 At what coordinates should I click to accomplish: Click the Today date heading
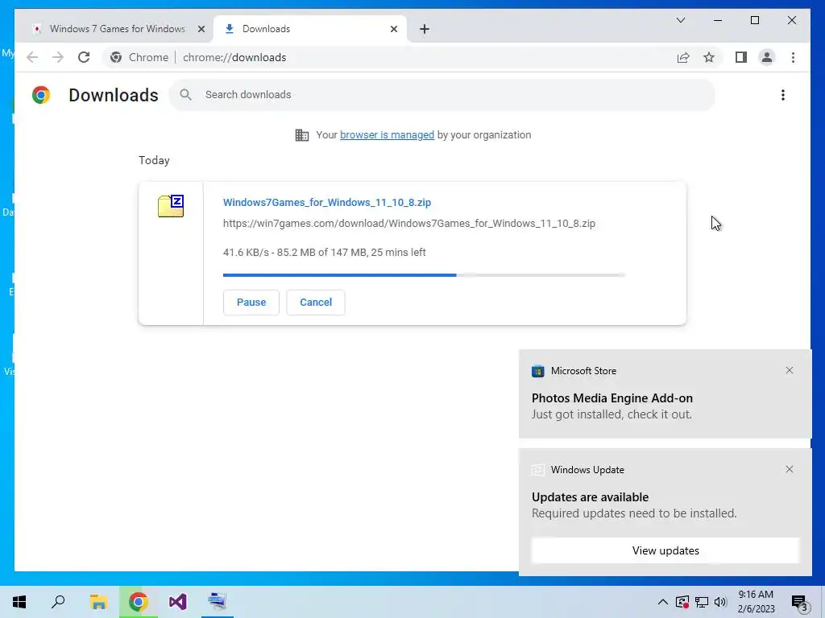click(154, 160)
